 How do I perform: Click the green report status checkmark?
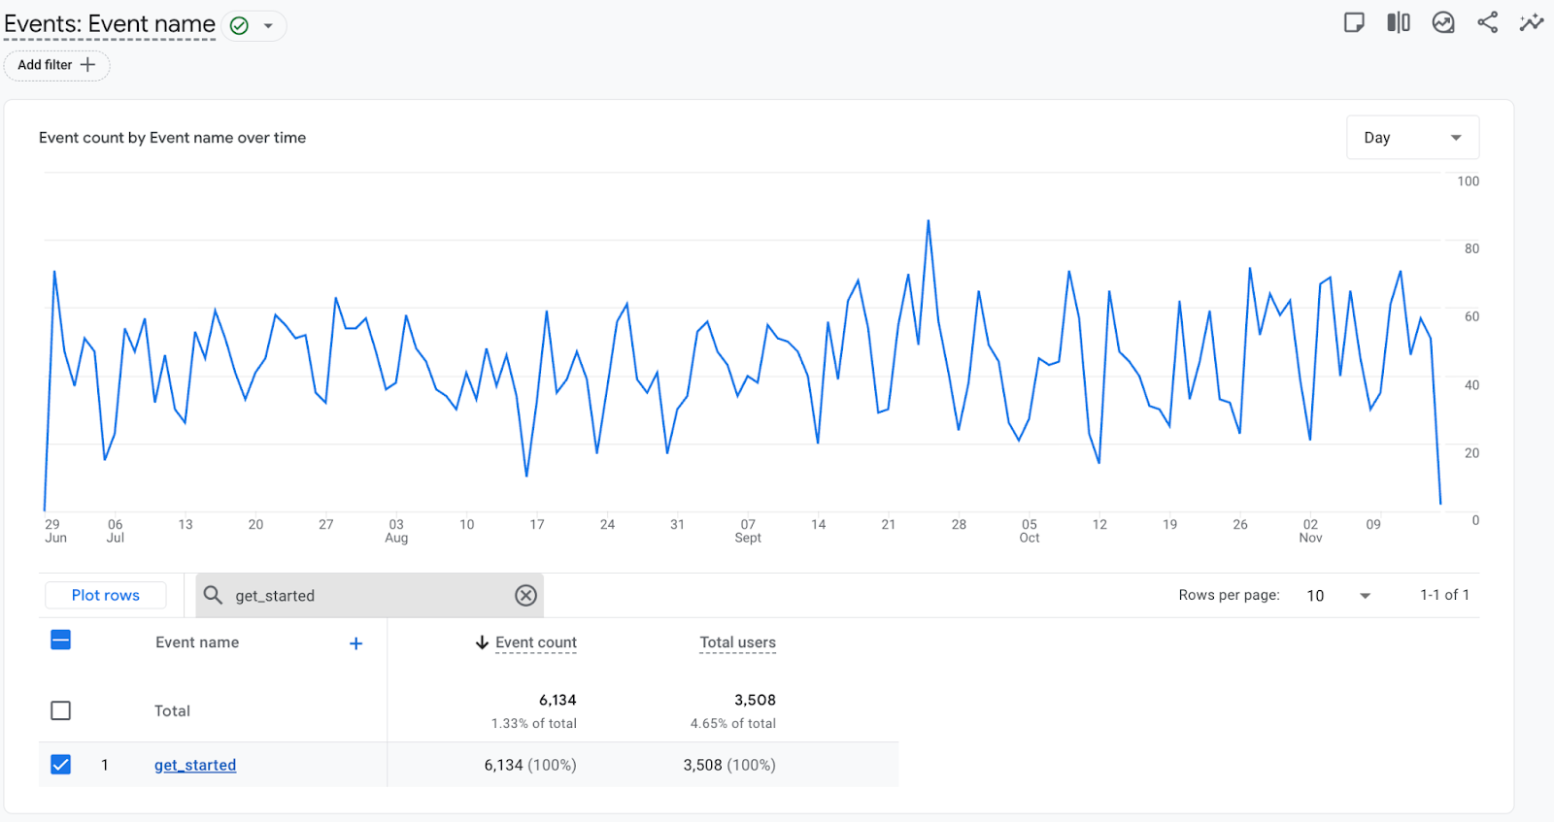click(239, 26)
